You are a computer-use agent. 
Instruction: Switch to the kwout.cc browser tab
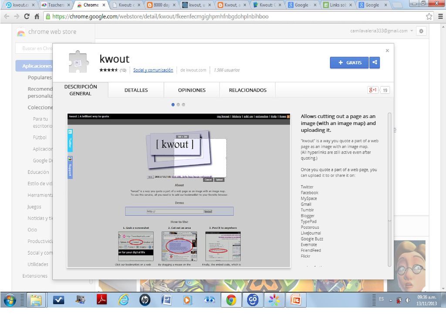pos(20,5)
